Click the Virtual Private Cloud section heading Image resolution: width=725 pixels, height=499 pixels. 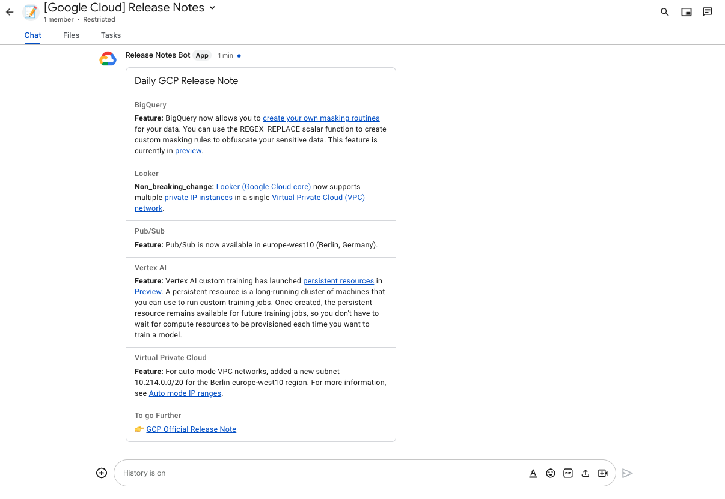[171, 358]
